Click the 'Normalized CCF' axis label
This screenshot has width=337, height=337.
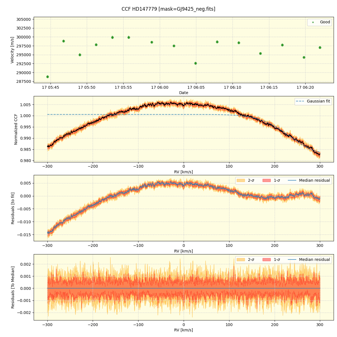coord(16,129)
